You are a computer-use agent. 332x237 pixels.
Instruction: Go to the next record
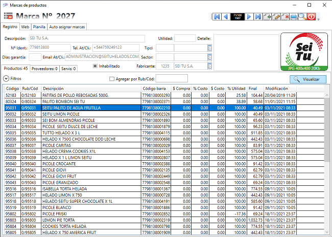[249, 16]
